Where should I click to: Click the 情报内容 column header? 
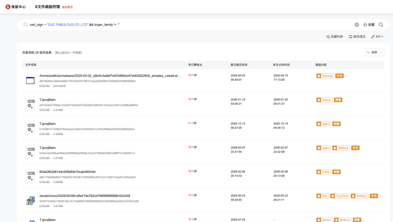click(x=321, y=65)
